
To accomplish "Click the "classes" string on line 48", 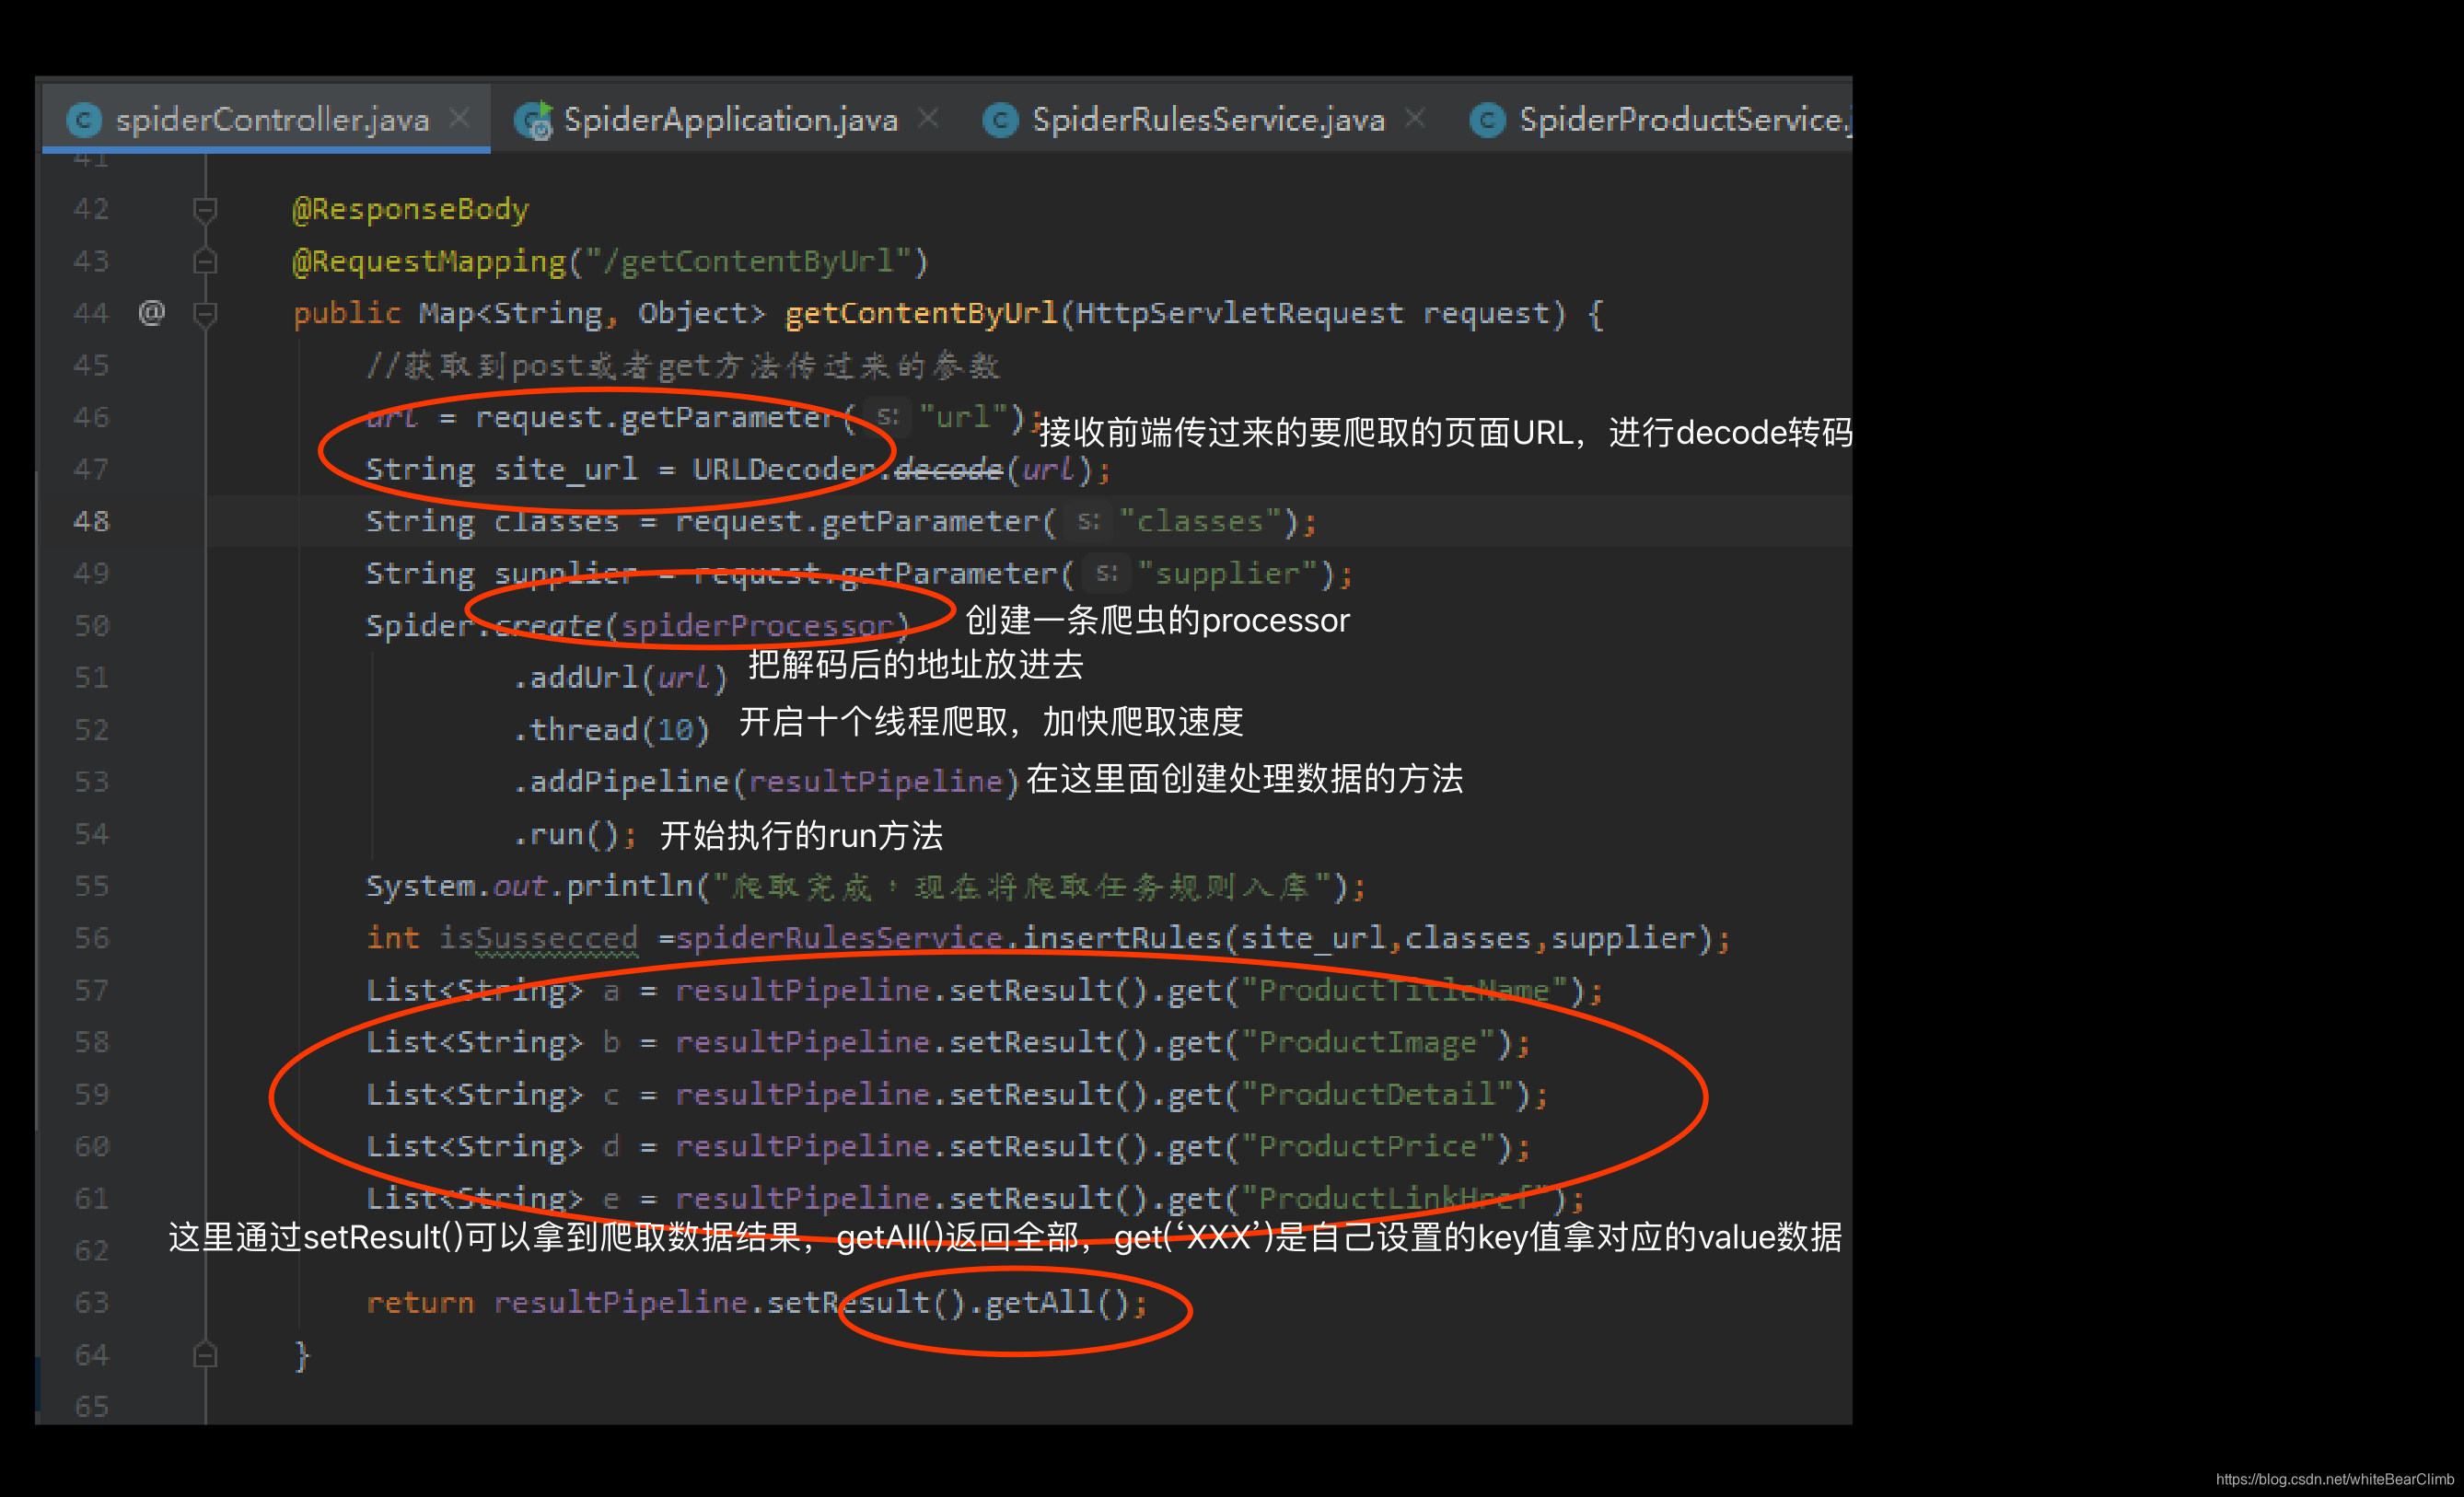I will point(1199,521).
